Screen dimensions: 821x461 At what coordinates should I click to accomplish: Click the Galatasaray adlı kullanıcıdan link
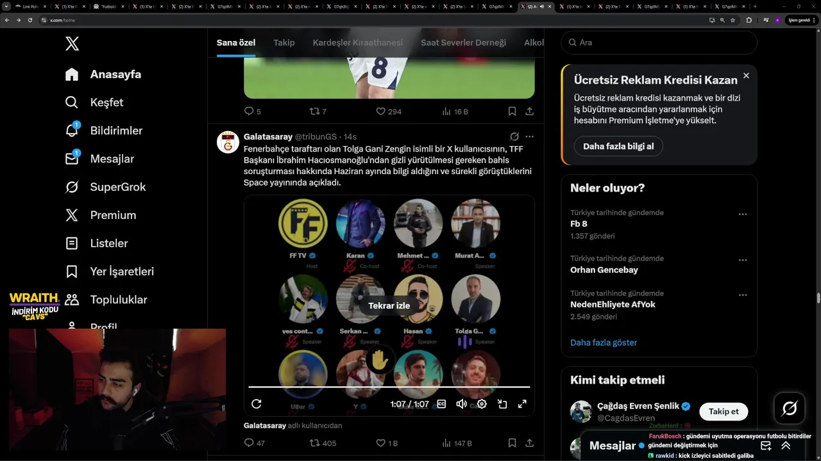pyautogui.click(x=293, y=425)
